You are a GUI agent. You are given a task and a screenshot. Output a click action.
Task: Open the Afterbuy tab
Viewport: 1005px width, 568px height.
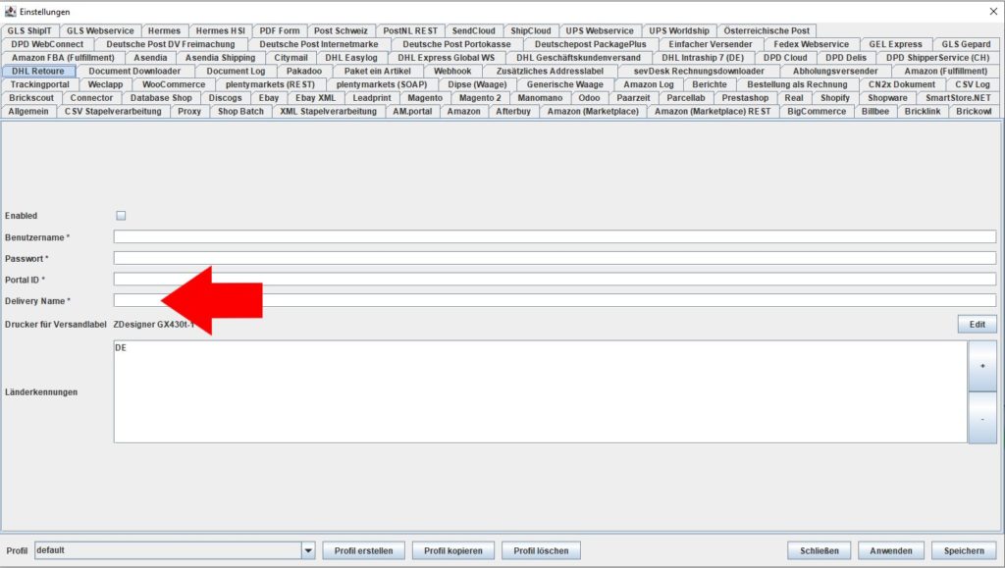point(513,112)
